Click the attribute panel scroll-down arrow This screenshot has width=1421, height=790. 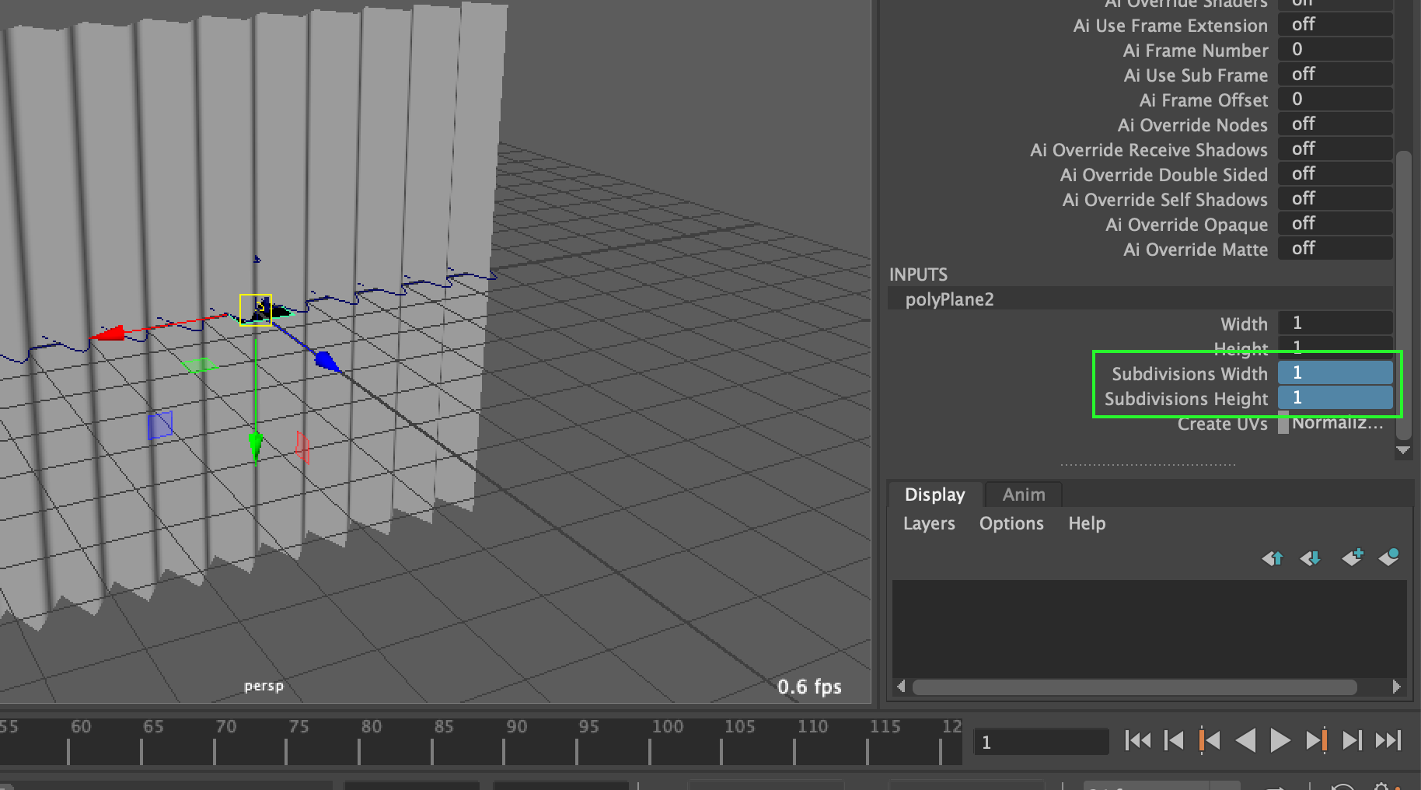point(1404,450)
